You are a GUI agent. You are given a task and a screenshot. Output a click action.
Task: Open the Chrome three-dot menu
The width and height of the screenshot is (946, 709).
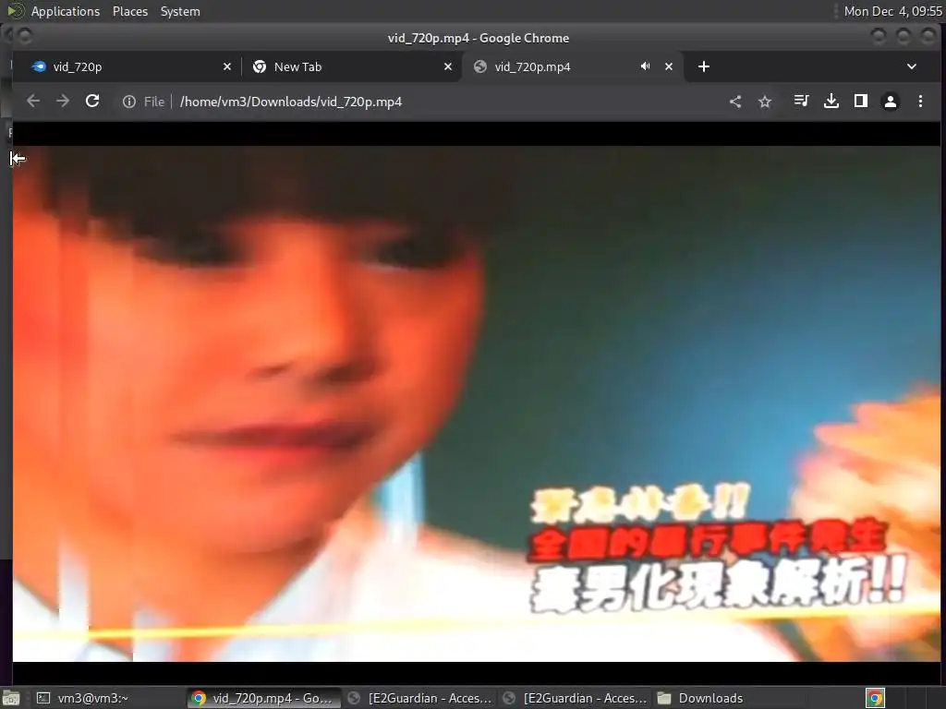coord(920,102)
